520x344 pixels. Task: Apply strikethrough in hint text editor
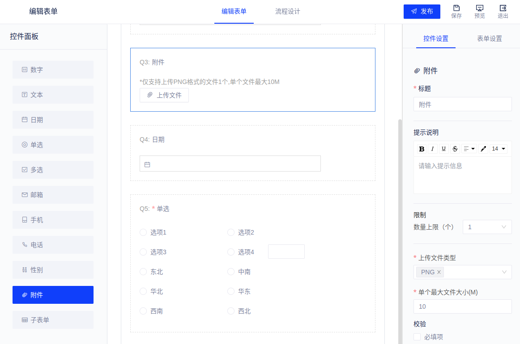(x=455, y=149)
